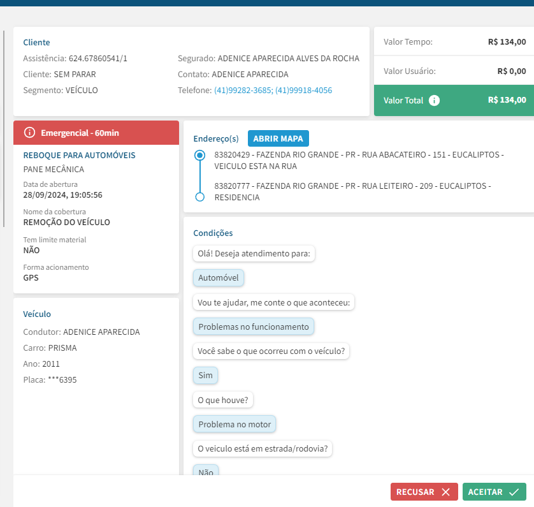The width and height of the screenshot is (534, 507).
Task: Click the 'REBOQUE PARA AUTOMÓVEIS' service title
Action: (x=79, y=155)
